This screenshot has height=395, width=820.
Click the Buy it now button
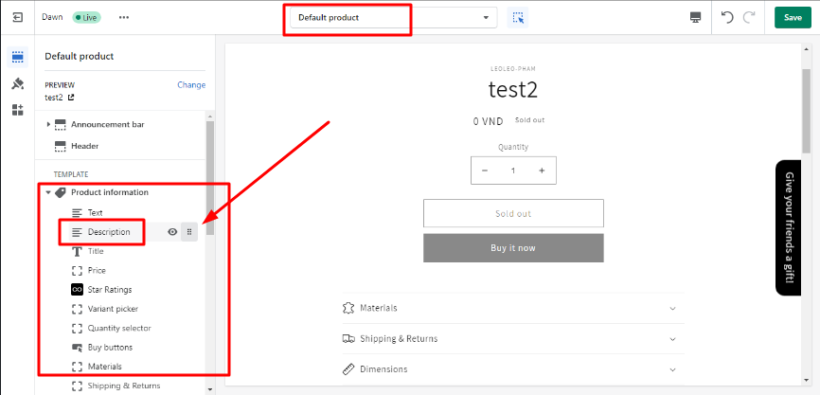(x=512, y=248)
